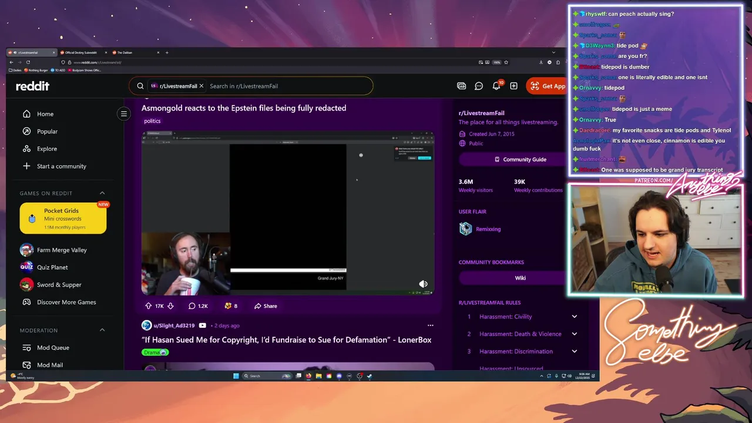Open the Advertise on Reddit icon
Screen dimensions: 752x423
(461, 86)
